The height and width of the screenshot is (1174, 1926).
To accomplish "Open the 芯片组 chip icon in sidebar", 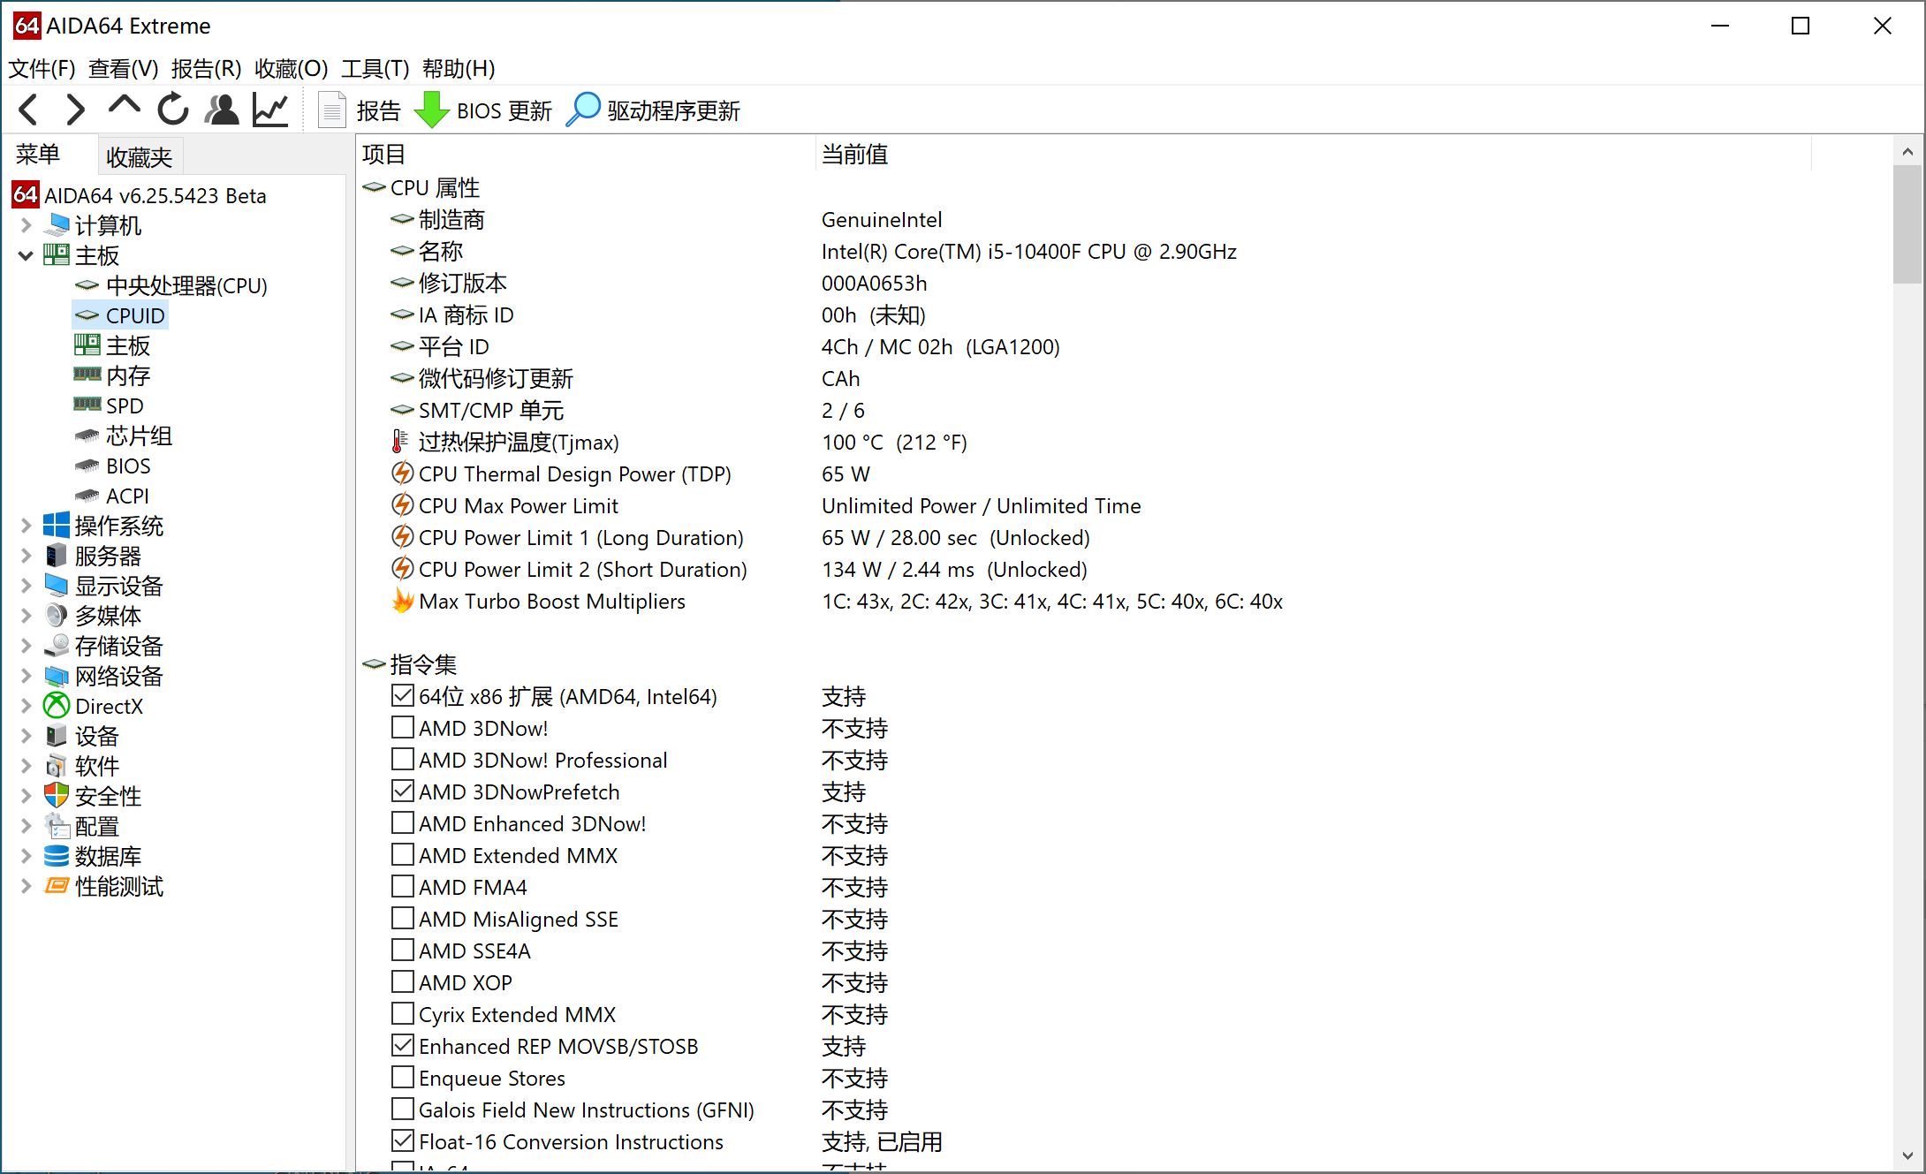I will pos(134,435).
